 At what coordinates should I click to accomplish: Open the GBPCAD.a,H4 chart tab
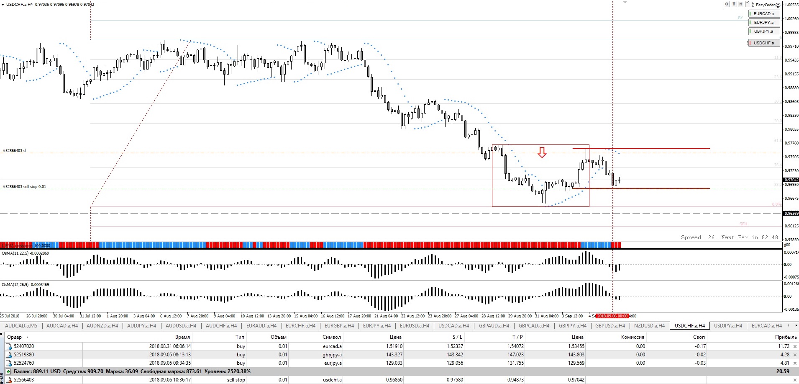tap(534, 325)
